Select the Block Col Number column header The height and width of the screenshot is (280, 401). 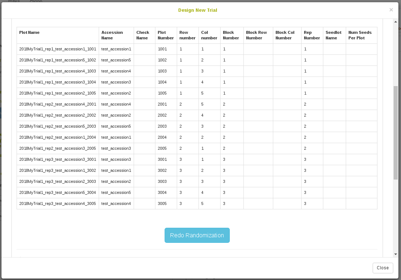pos(287,35)
